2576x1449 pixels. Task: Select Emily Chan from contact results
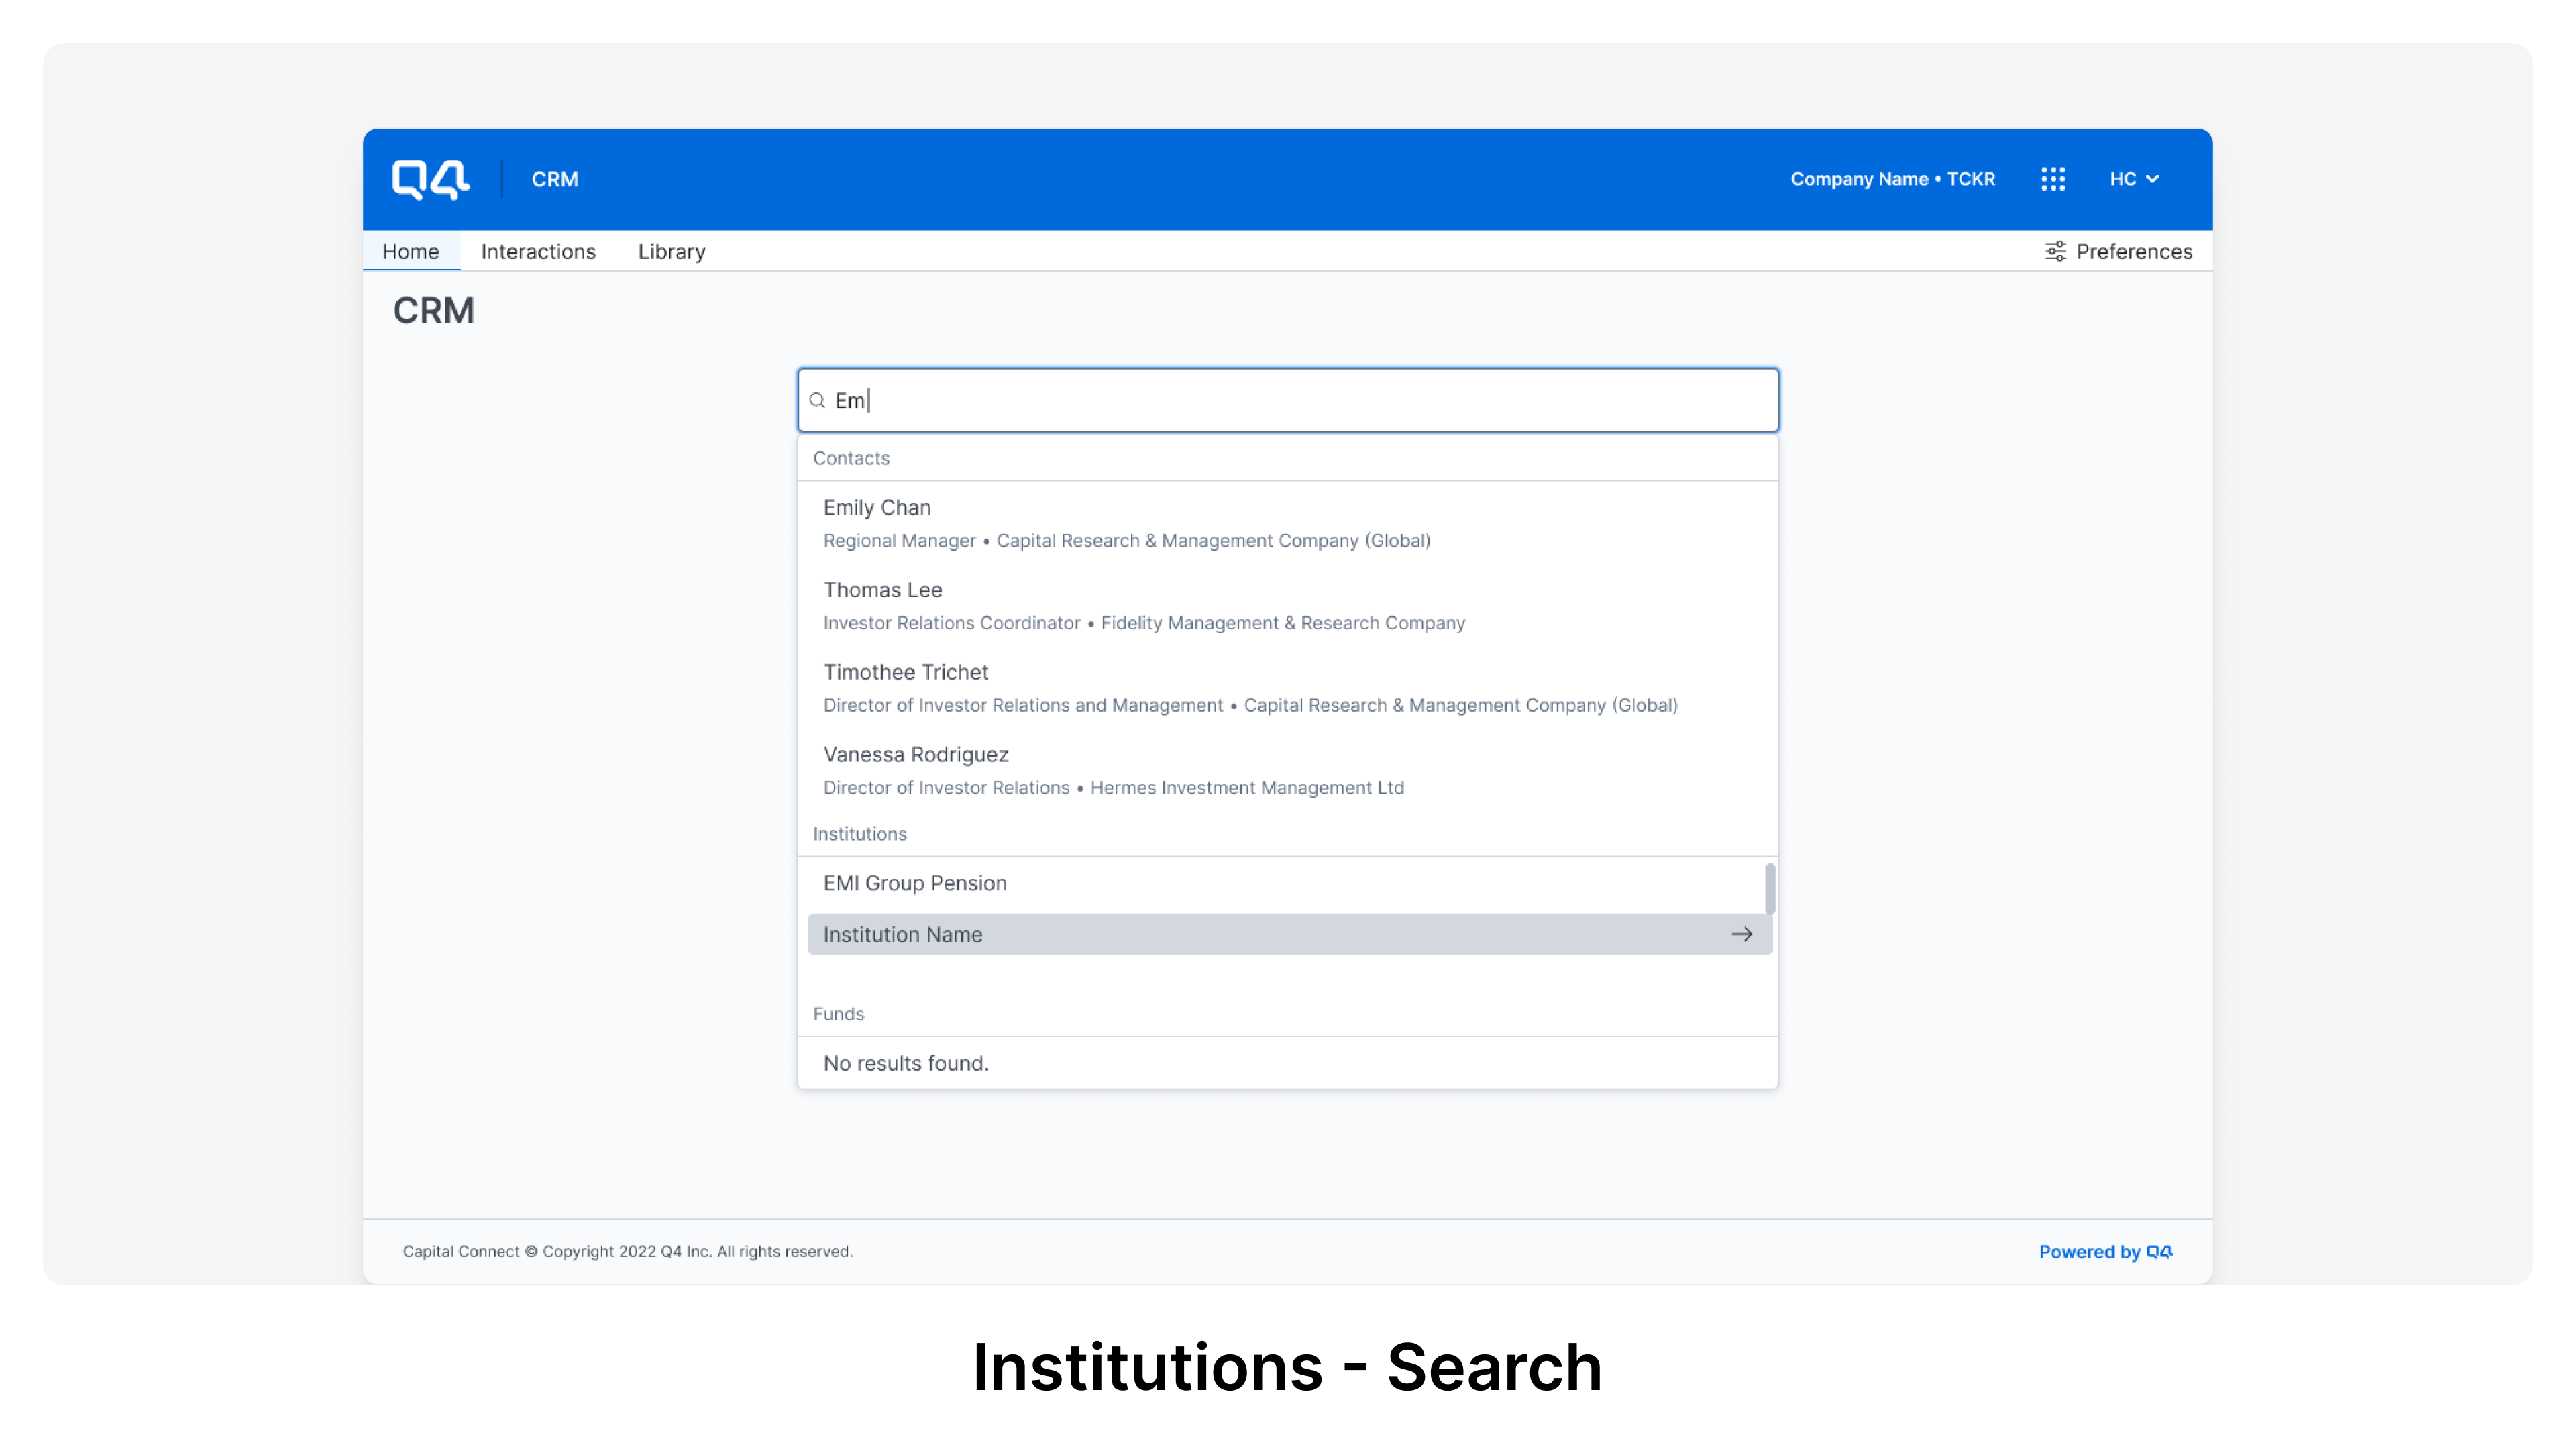tap(877, 507)
